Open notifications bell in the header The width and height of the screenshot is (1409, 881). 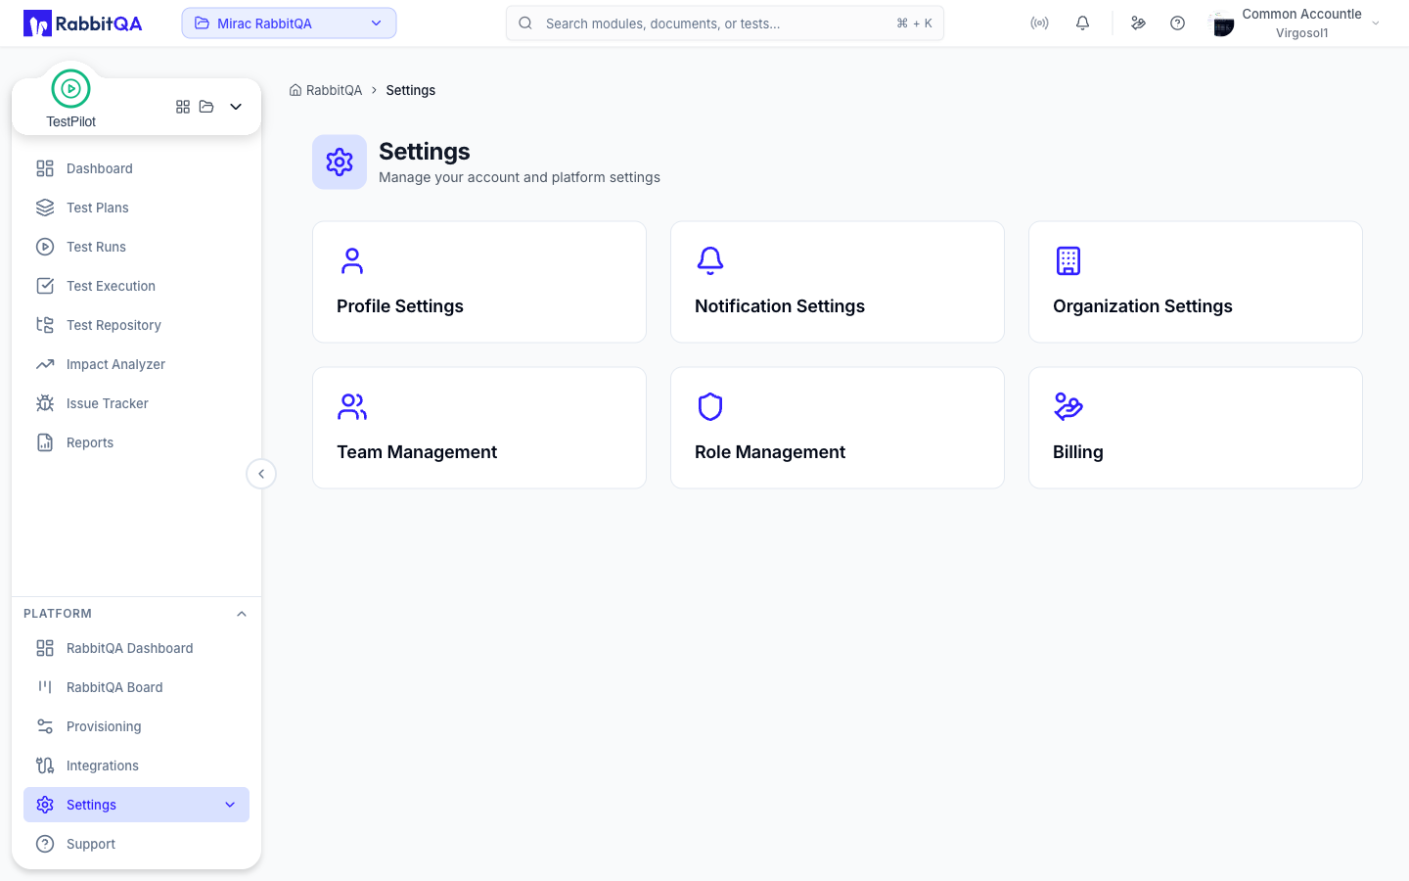(1082, 23)
